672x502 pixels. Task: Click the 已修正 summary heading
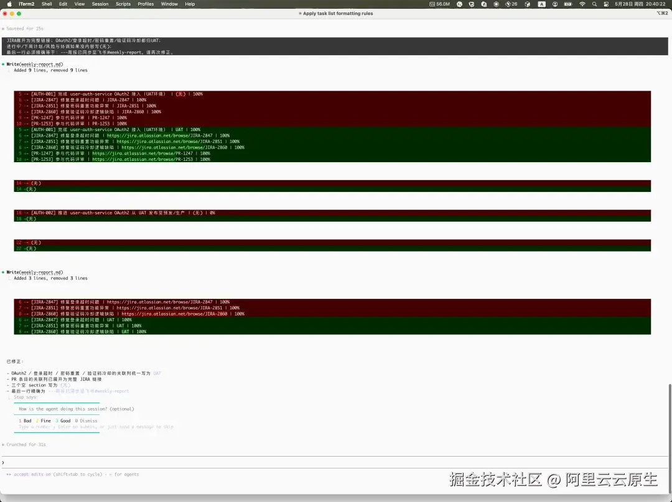click(x=15, y=362)
